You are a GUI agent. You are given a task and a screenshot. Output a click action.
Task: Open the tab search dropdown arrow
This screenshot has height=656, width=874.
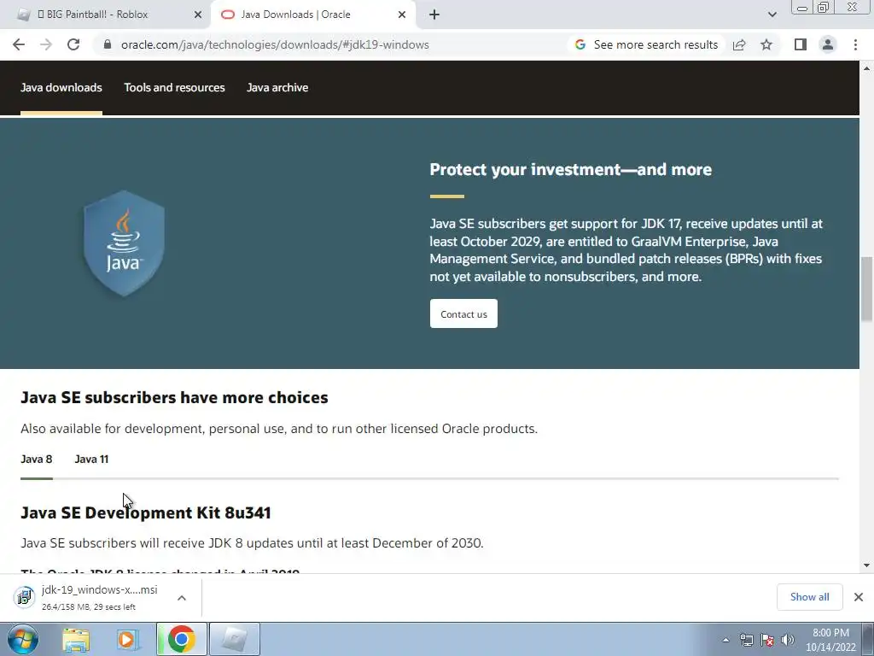772,15
